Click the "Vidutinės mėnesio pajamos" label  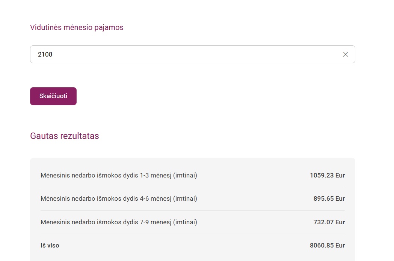click(x=77, y=27)
